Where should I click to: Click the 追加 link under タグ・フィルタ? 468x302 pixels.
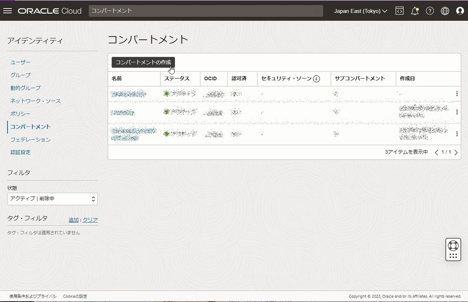[73, 219]
